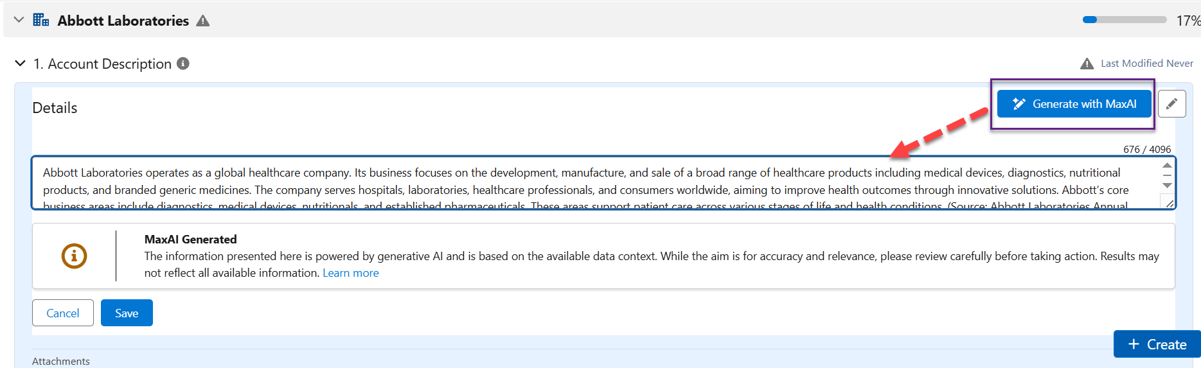Click the building icon beside Abbott Laboratories
1201x368 pixels.
[x=41, y=20]
